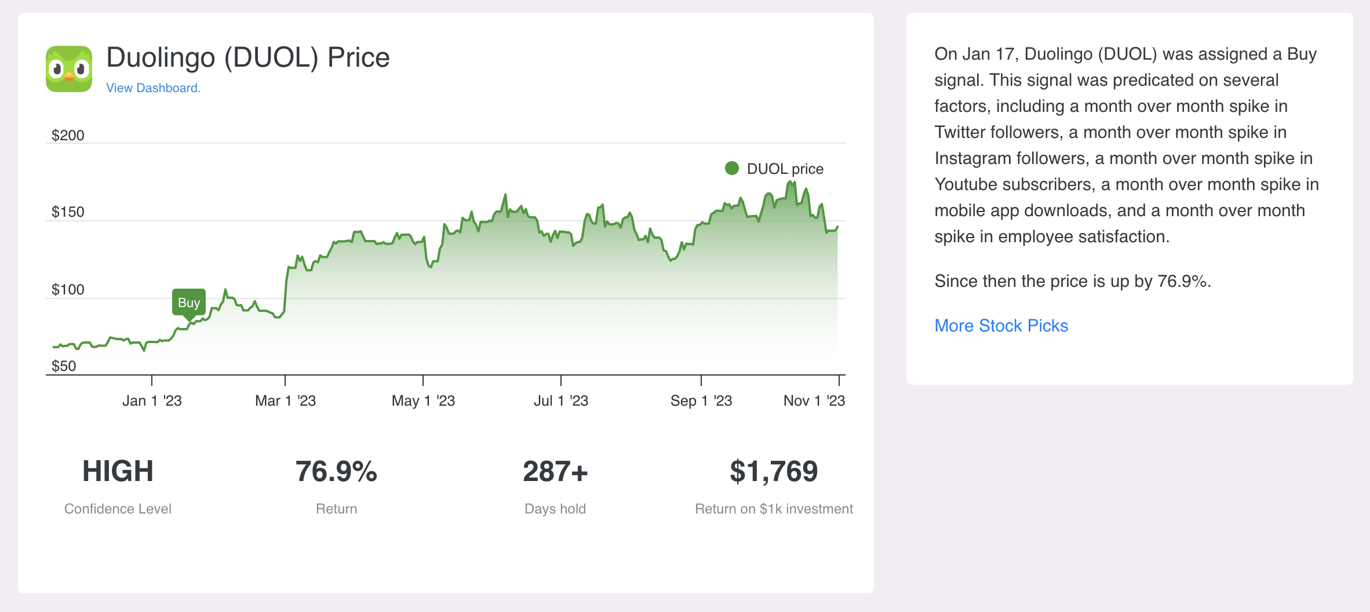This screenshot has width=1370, height=612.
Task: Click the Duolingo owl logo icon
Action: (69, 69)
